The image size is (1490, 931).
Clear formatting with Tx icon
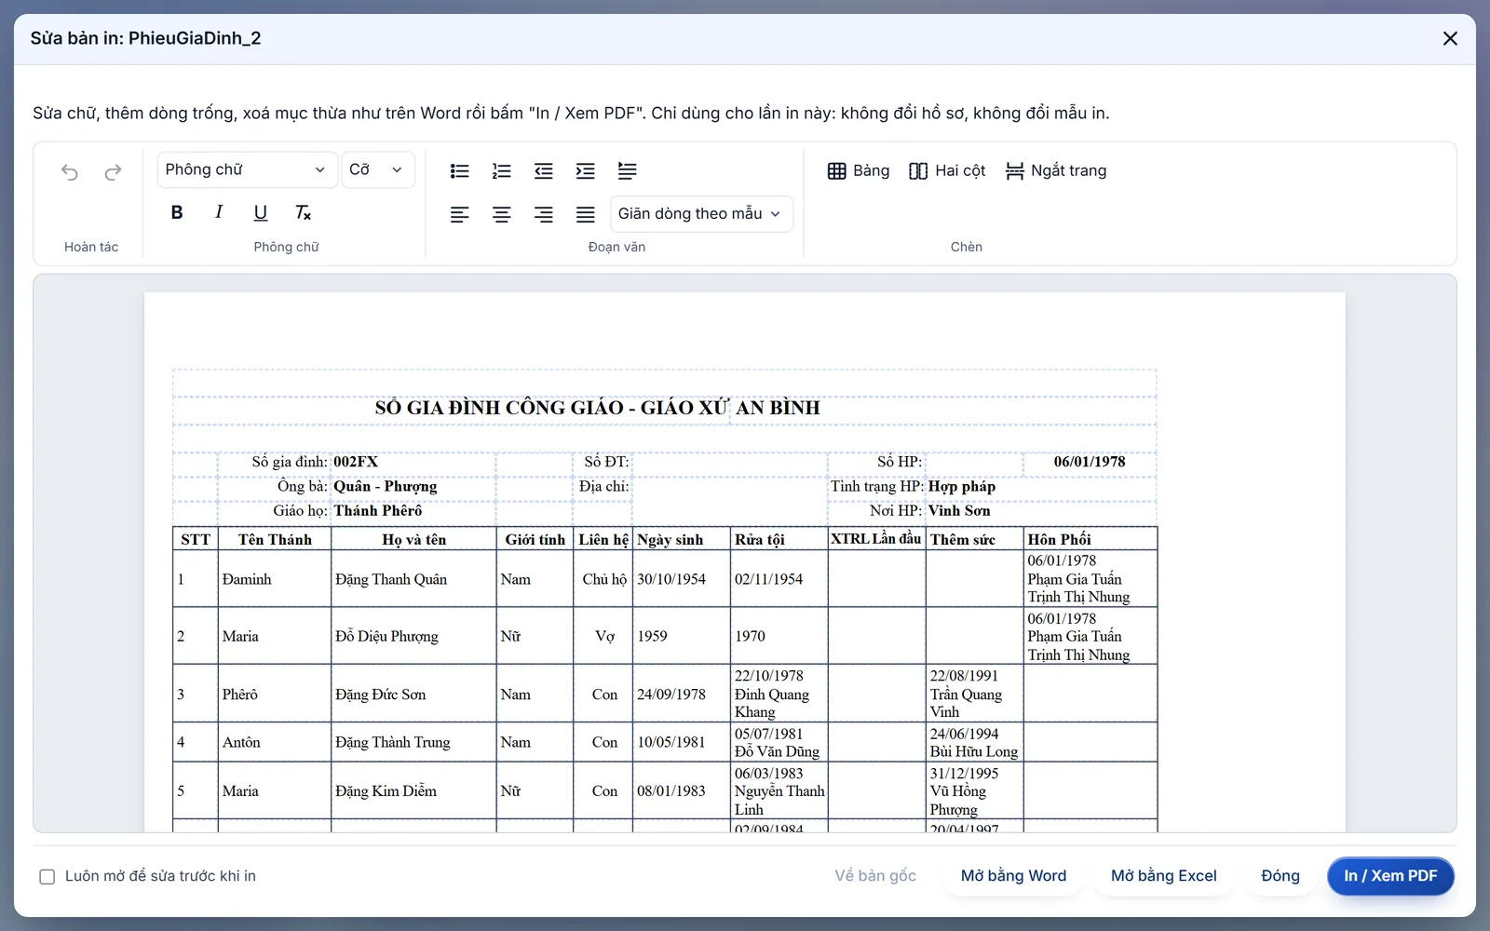(303, 212)
